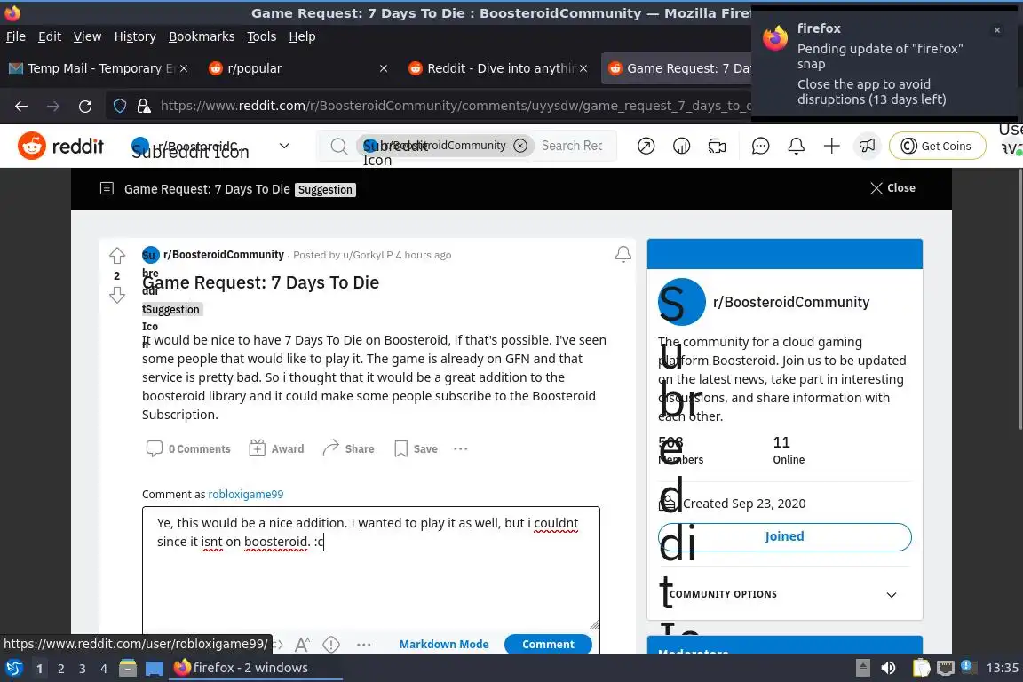Screen dimensions: 1023x682
Task: Switch editor to Markdown Mode
Action: click(444, 644)
